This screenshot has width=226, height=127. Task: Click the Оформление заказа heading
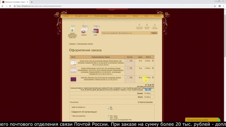[x=85, y=50]
